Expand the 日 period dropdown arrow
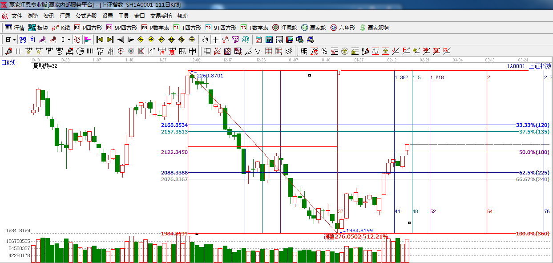Screen dimensions: 553x263 tap(14, 40)
